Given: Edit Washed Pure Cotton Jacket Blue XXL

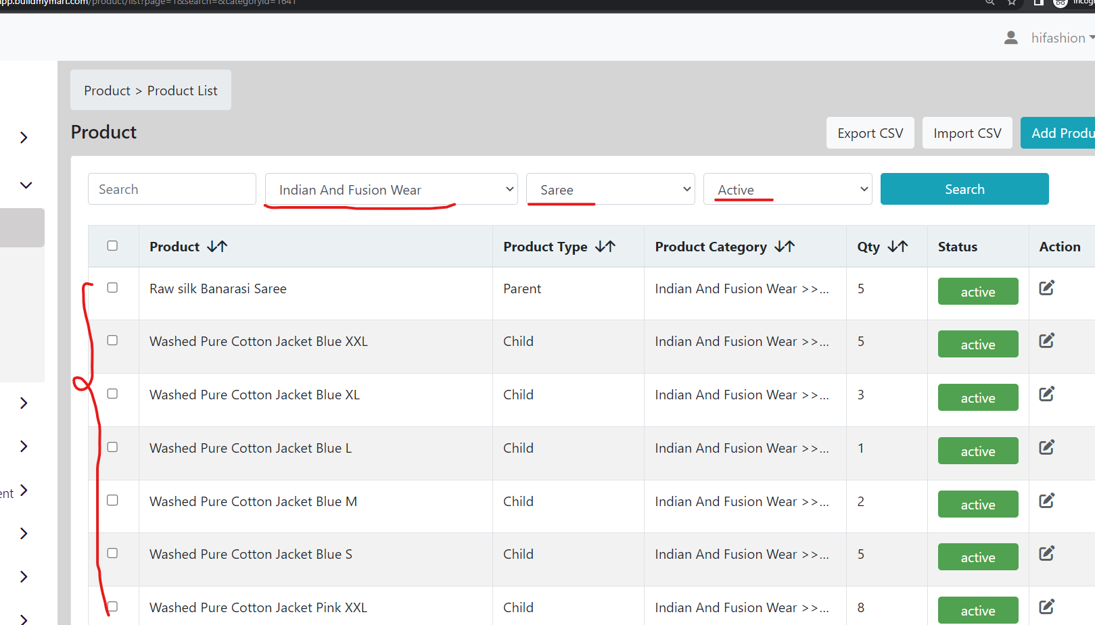Looking at the screenshot, I should 1046,341.
